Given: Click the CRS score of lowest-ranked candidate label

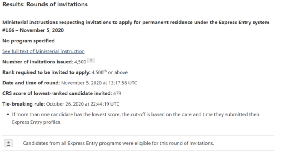Looking at the screenshot, I should pyautogui.click(x=57, y=93).
